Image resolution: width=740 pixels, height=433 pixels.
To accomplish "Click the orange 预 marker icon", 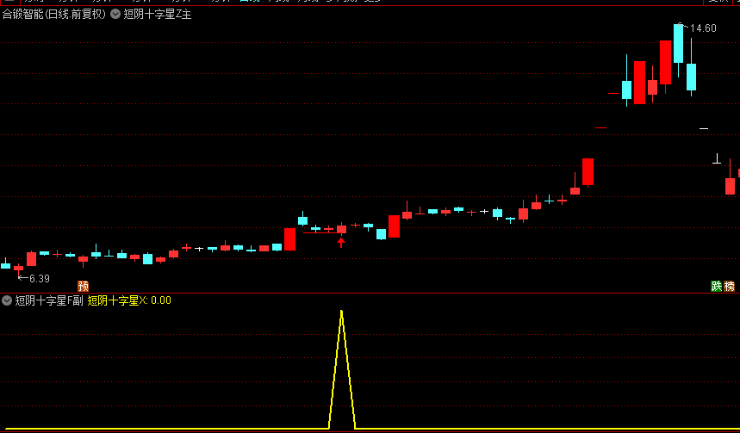I will pyautogui.click(x=83, y=286).
